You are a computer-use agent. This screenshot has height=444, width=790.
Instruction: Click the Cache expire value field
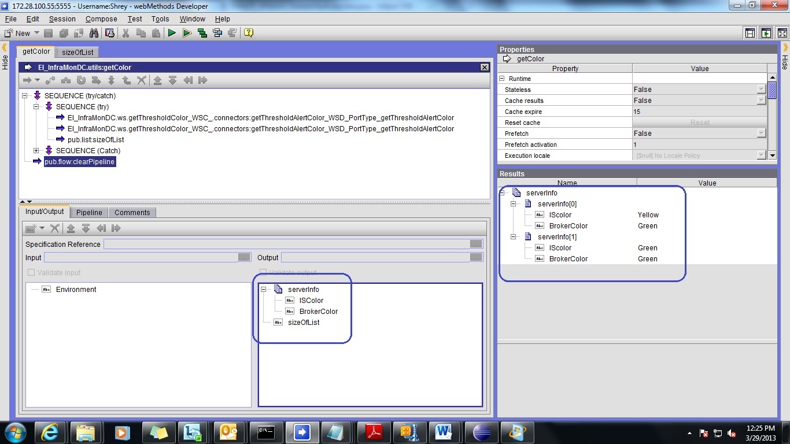point(700,112)
